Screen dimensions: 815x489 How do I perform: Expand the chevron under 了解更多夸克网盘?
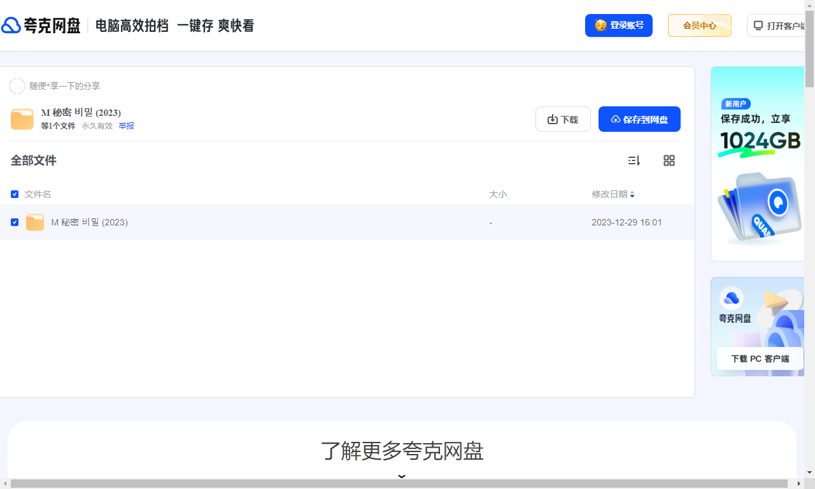[x=402, y=476]
